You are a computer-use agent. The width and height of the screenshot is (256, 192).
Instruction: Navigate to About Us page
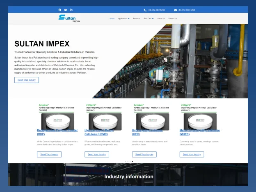pos(161,18)
